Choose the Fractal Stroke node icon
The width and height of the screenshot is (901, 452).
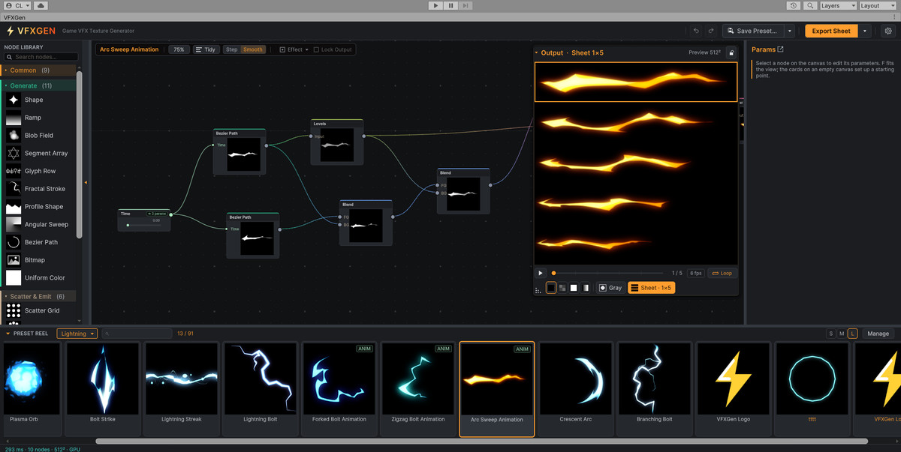click(14, 189)
